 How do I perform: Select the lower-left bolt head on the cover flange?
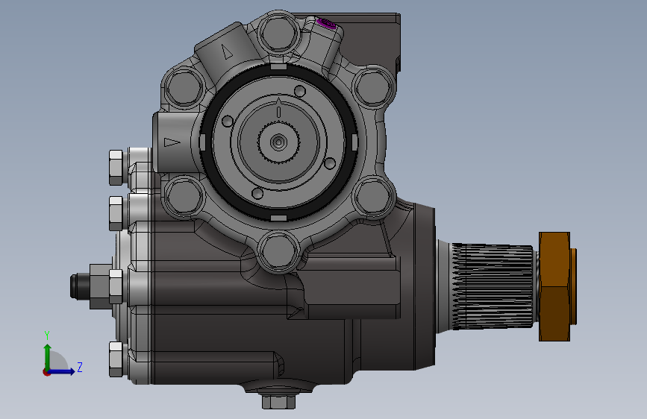point(184,197)
